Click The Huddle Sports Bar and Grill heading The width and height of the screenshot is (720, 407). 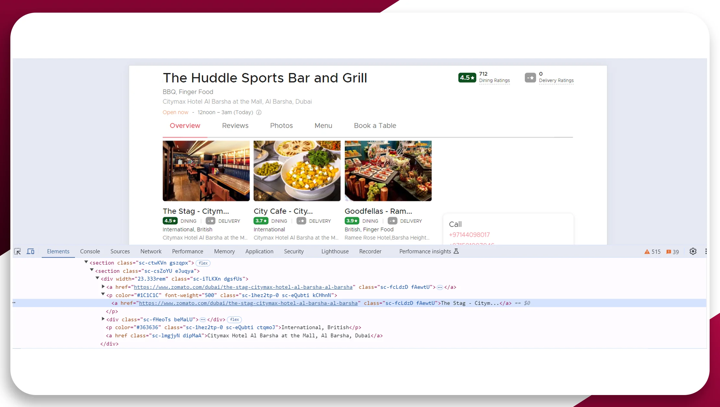[265, 78]
